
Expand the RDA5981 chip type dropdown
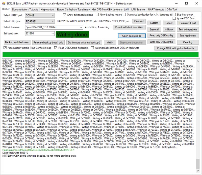click(x=53, y=21)
